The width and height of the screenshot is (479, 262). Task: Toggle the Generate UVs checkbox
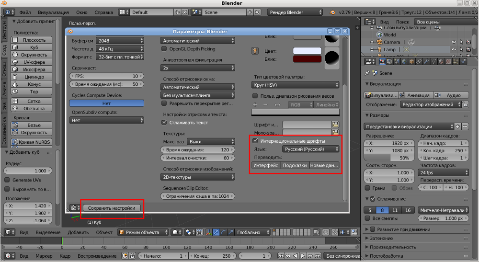click(x=7, y=180)
